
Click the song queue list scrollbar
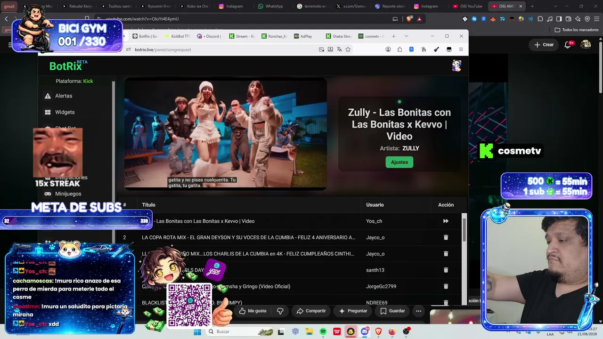click(464, 230)
